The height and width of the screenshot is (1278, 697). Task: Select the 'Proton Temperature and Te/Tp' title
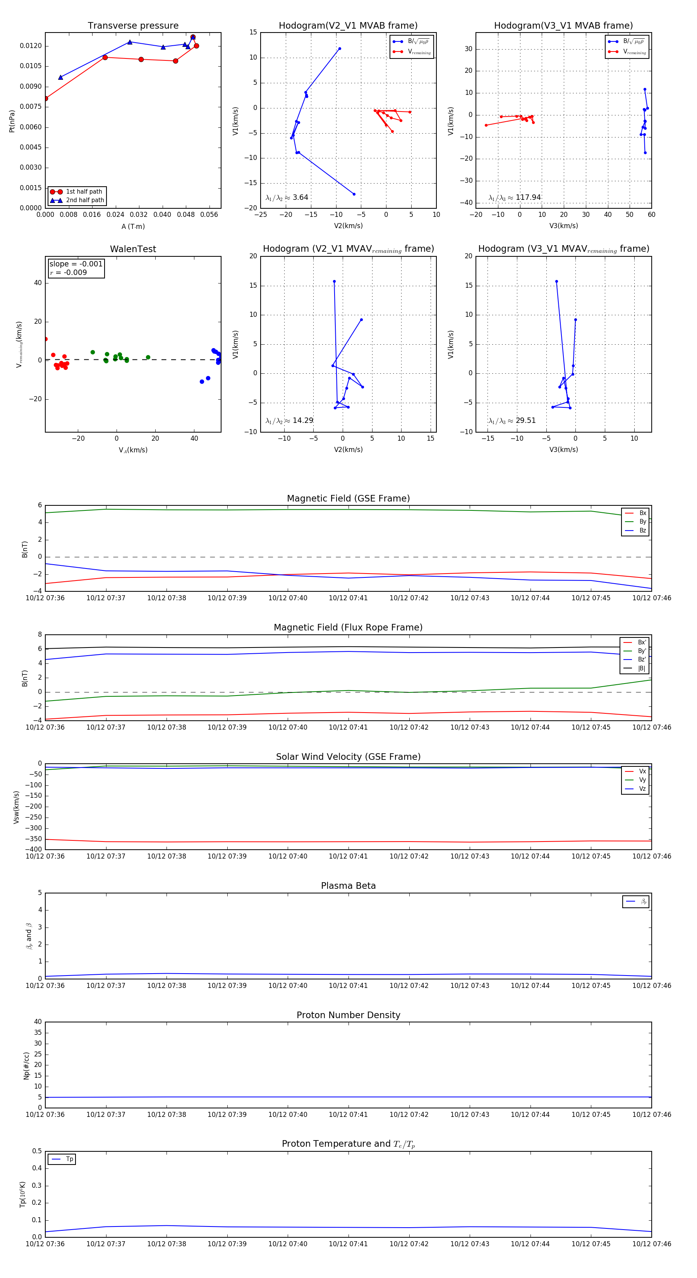click(x=348, y=1144)
